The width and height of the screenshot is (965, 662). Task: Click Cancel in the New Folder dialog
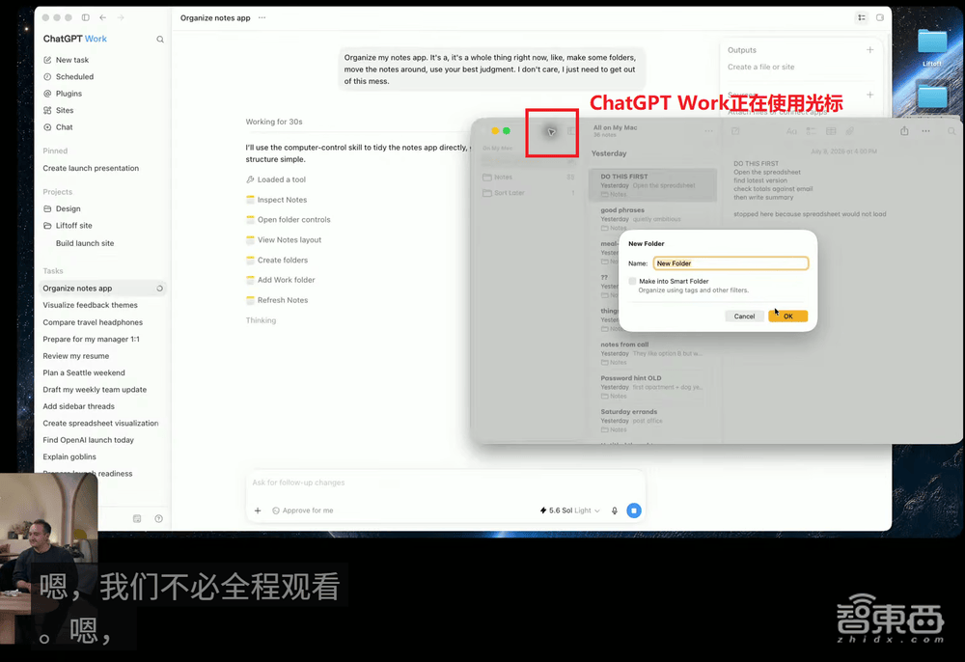pyautogui.click(x=744, y=317)
